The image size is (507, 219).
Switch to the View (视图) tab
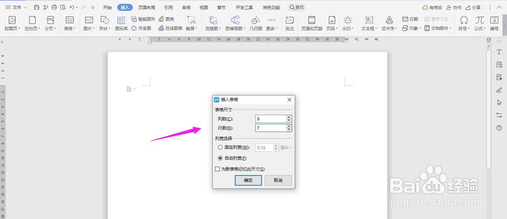pyautogui.click(x=204, y=7)
